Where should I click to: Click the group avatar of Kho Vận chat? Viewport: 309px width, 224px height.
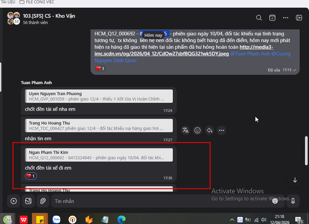click(14, 18)
